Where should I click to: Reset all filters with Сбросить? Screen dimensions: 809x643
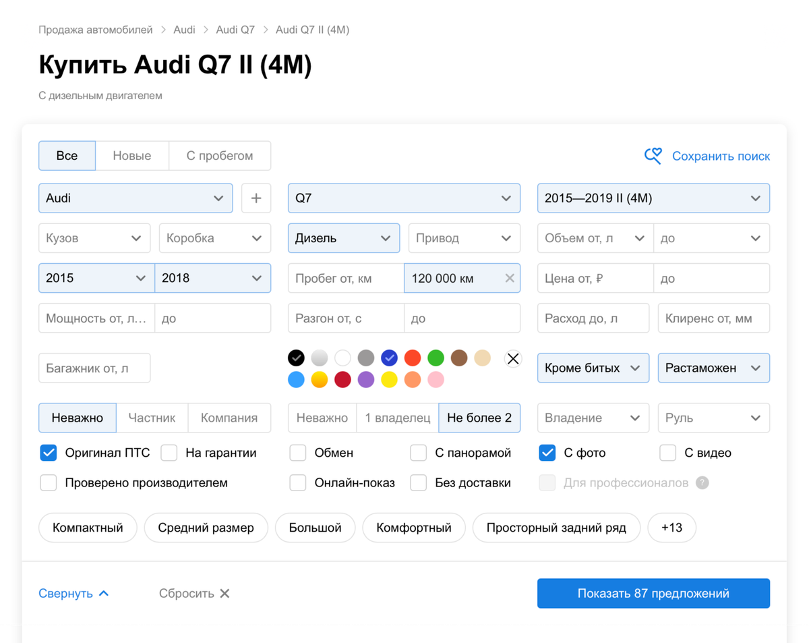tap(194, 594)
